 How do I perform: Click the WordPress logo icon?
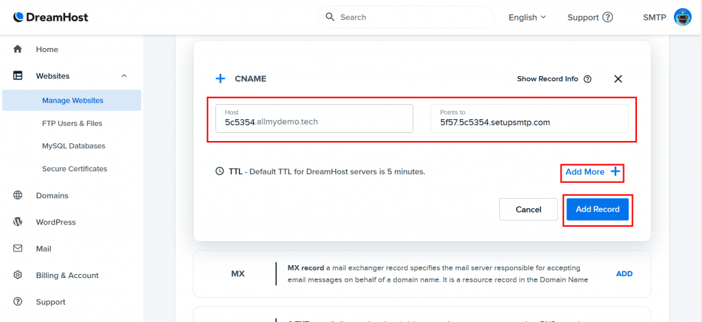[x=17, y=222]
